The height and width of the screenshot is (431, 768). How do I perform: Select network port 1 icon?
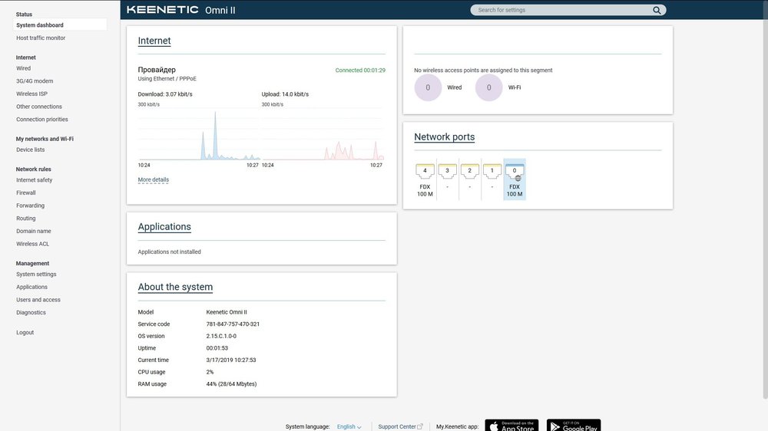pos(492,171)
